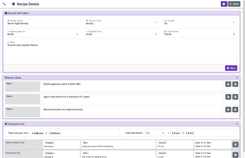Save Step 3 using its disk icon
This screenshot has width=245, height=158.
tap(228, 109)
